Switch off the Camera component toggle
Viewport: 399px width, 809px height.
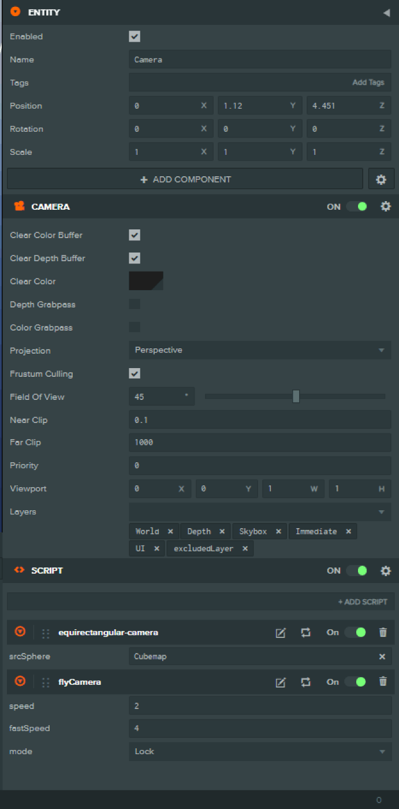tap(357, 206)
